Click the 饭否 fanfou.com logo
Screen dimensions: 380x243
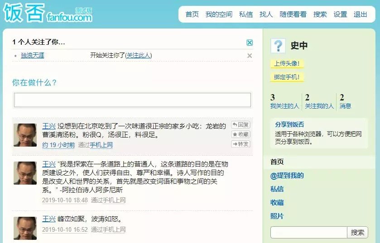click(x=48, y=13)
